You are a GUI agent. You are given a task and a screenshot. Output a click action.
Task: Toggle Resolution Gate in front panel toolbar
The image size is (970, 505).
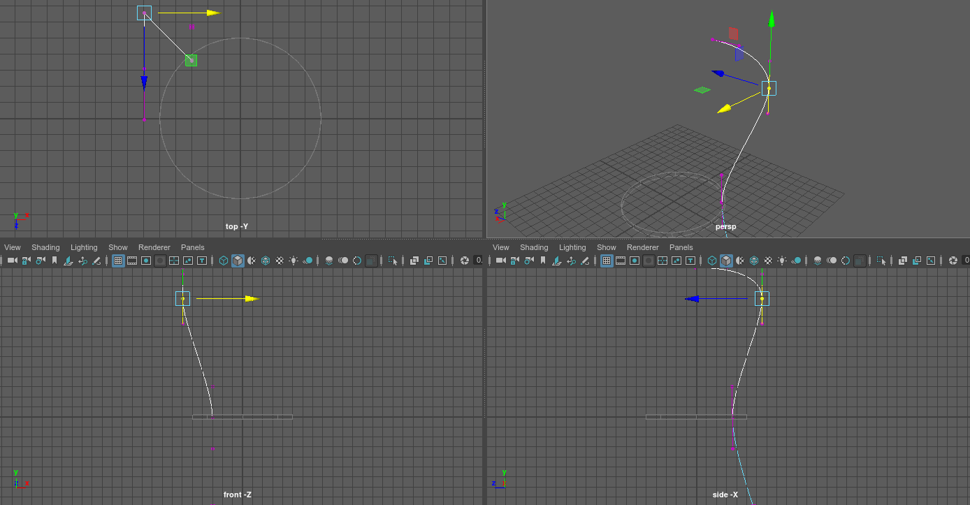[x=146, y=261]
